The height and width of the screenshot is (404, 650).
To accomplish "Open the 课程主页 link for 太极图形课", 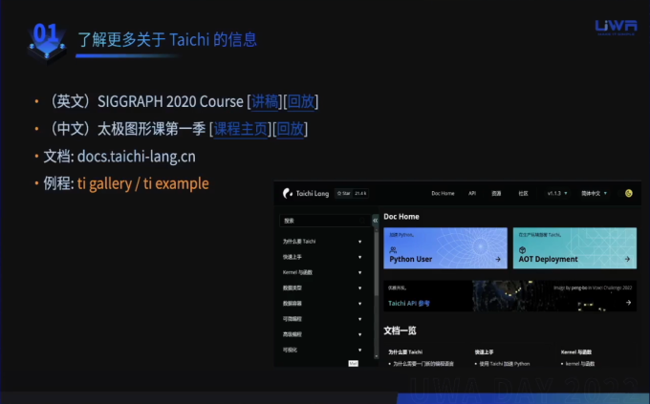I will click(241, 129).
